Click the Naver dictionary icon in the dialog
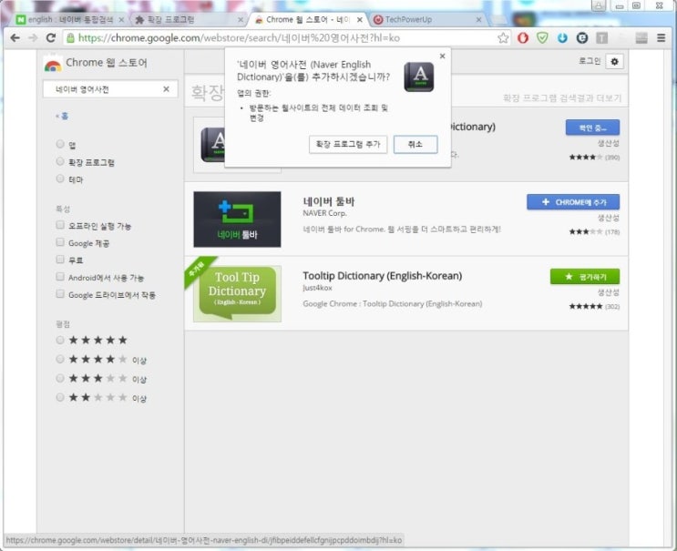 click(x=419, y=77)
